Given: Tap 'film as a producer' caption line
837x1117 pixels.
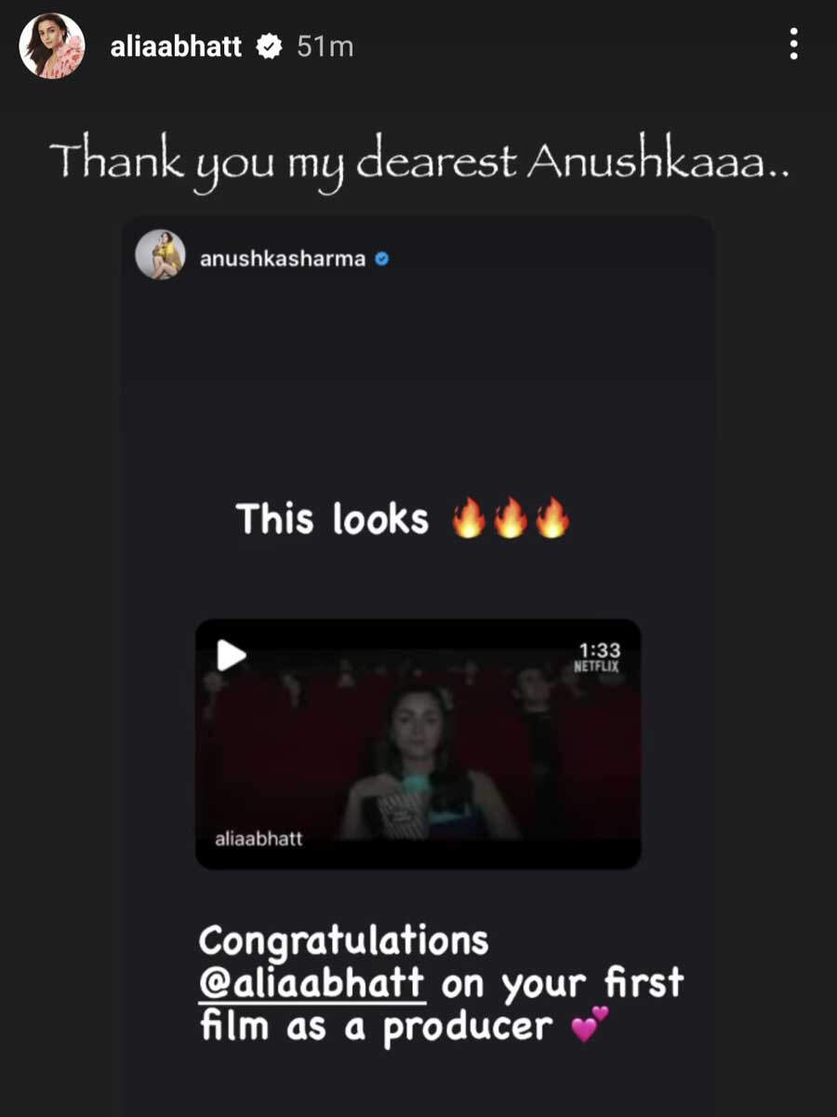Looking at the screenshot, I should point(376,1027).
